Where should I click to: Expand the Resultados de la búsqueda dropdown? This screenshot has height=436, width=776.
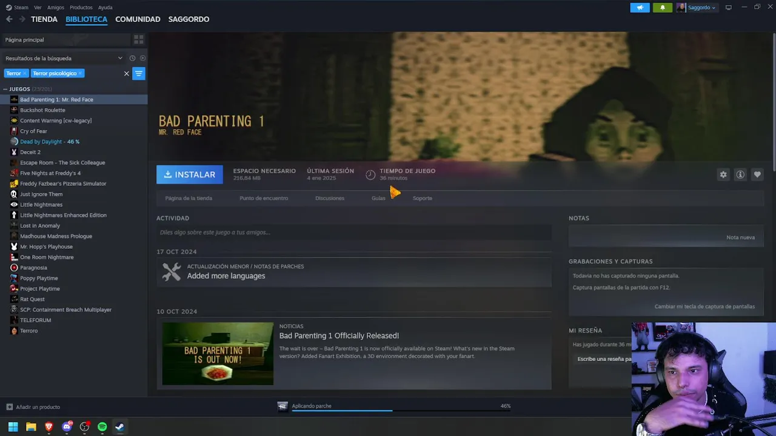pyautogui.click(x=120, y=58)
